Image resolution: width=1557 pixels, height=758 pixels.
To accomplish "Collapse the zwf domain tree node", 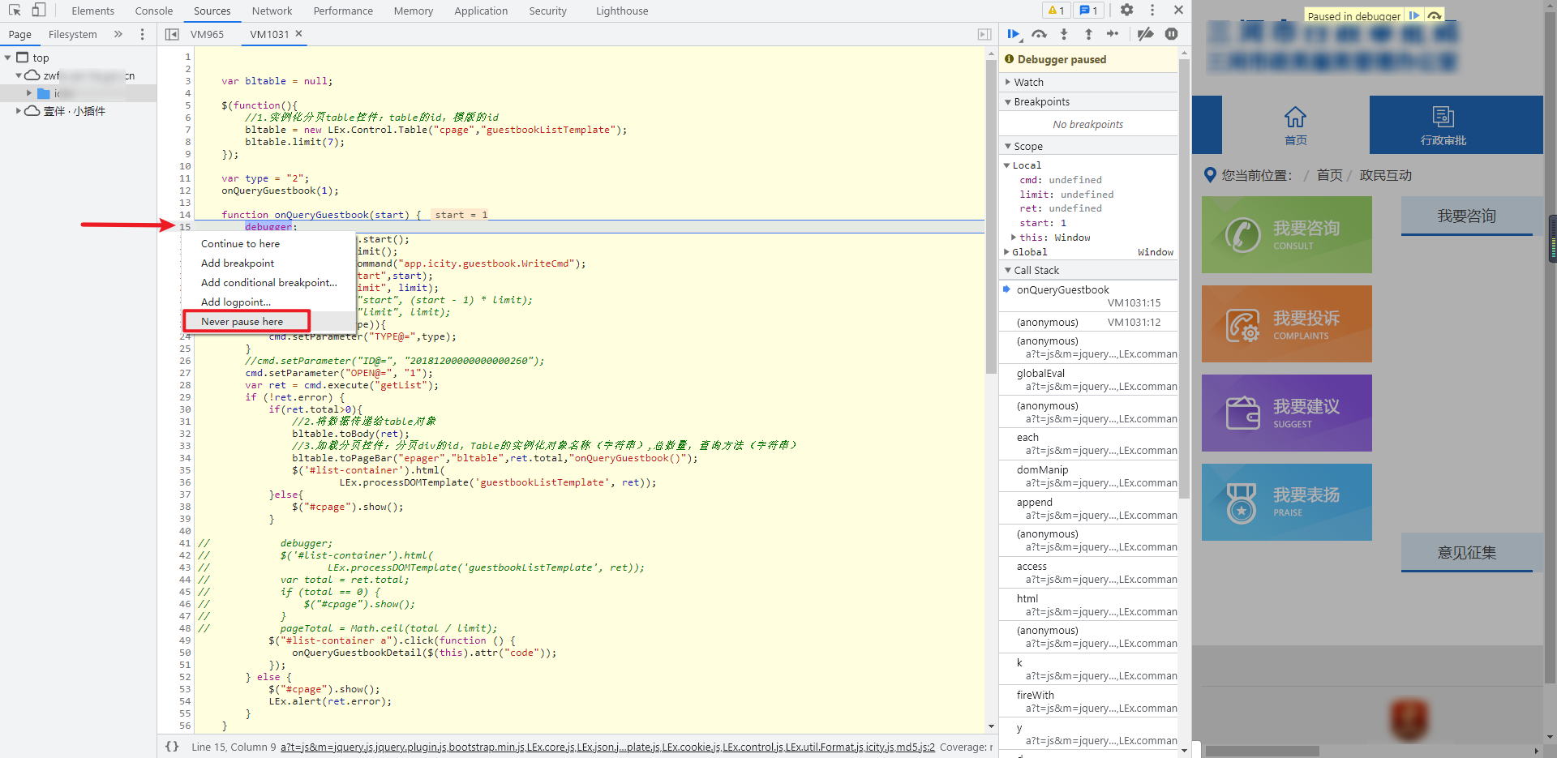I will coord(19,75).
